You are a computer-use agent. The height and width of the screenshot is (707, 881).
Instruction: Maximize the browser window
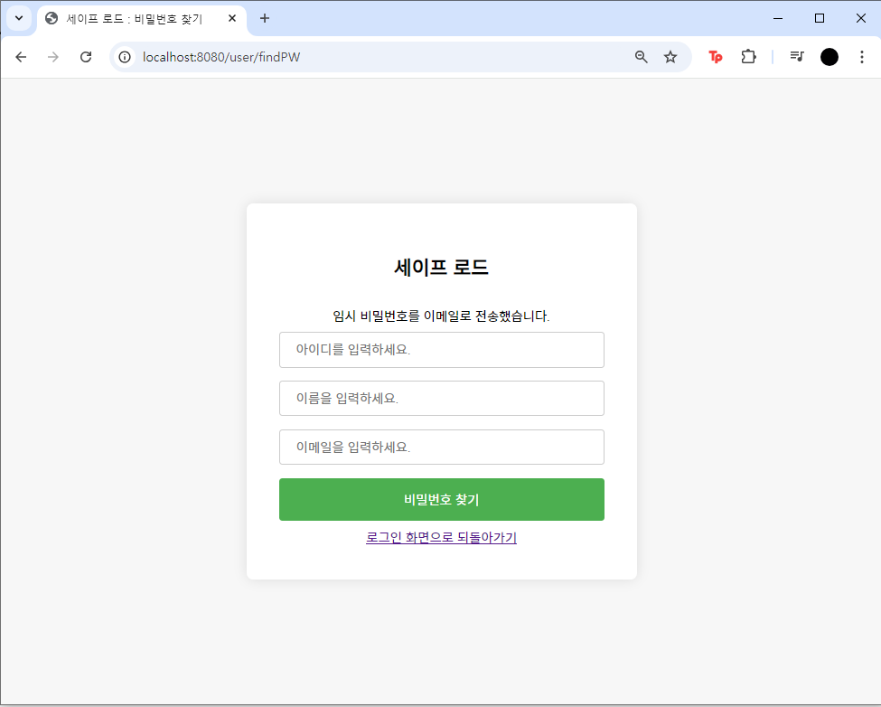pyautogui.click(x=820, y=19)
